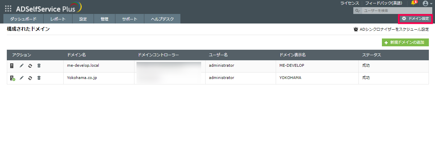Switch to the ヘルプデスク tab
This screenshot has height=158, width=435.
[162, 19]
